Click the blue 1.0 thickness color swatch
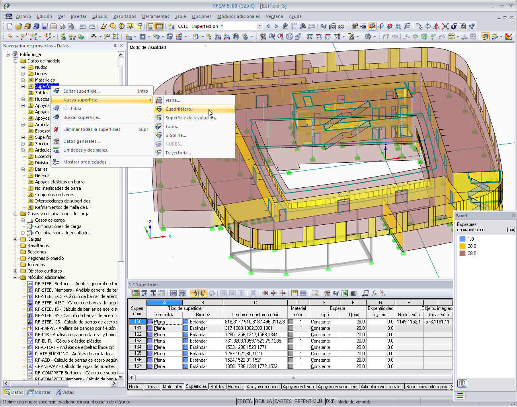Screen dimensions: 517x407 click(462, 239)
